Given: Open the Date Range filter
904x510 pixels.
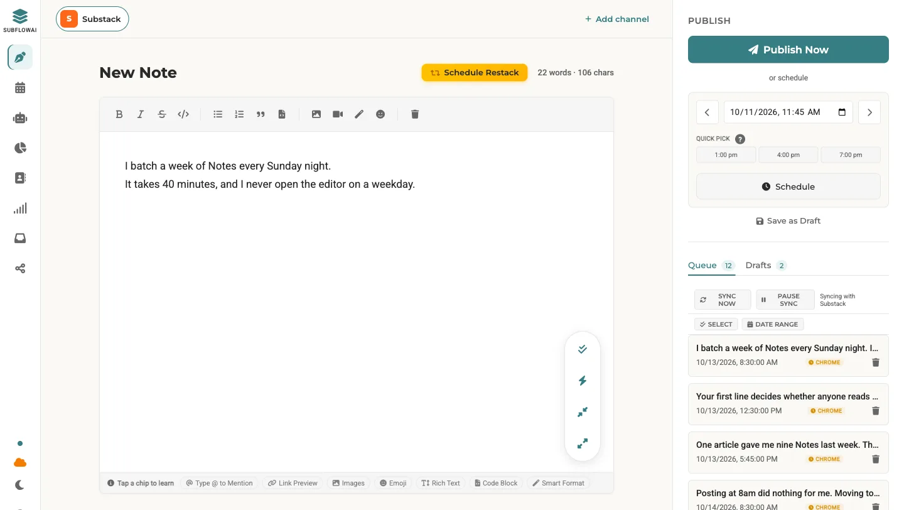Looking at the screenshot, I should [772, 324].
